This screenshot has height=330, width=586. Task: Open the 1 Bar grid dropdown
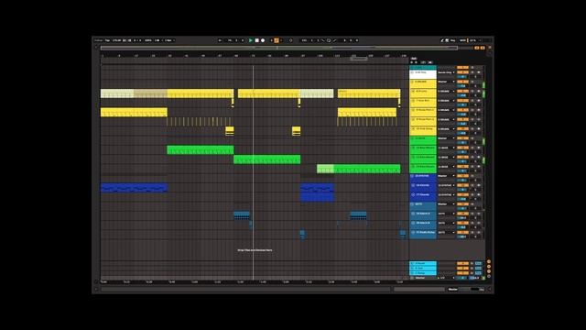tap(169, 40)
